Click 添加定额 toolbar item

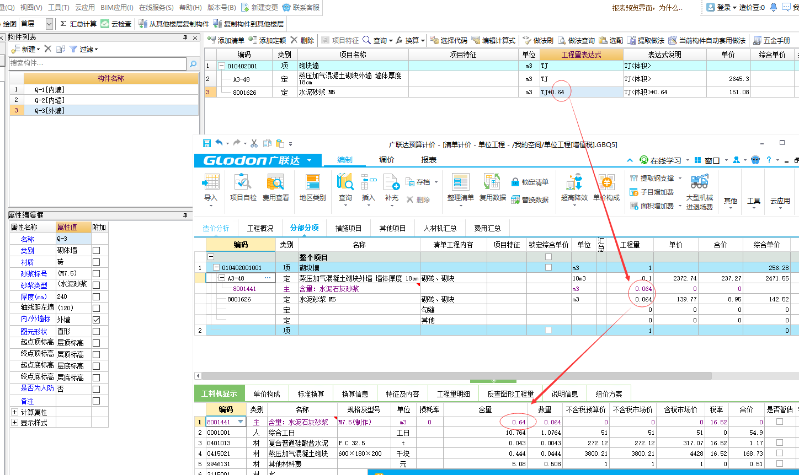pos(267,40)
